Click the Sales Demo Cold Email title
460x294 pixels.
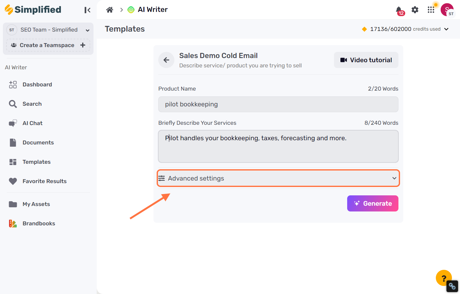(x=218, y=55)
